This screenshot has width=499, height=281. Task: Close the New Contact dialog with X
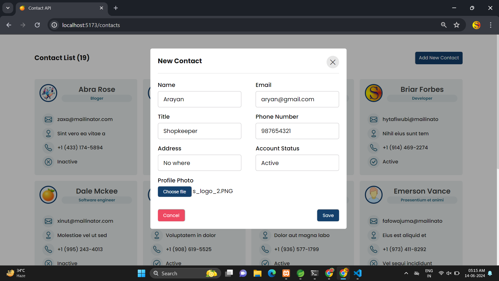[333, 62]
